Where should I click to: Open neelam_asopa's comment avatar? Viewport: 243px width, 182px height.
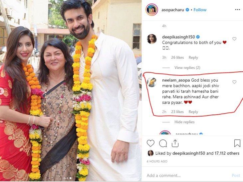(x=152, y=82)
